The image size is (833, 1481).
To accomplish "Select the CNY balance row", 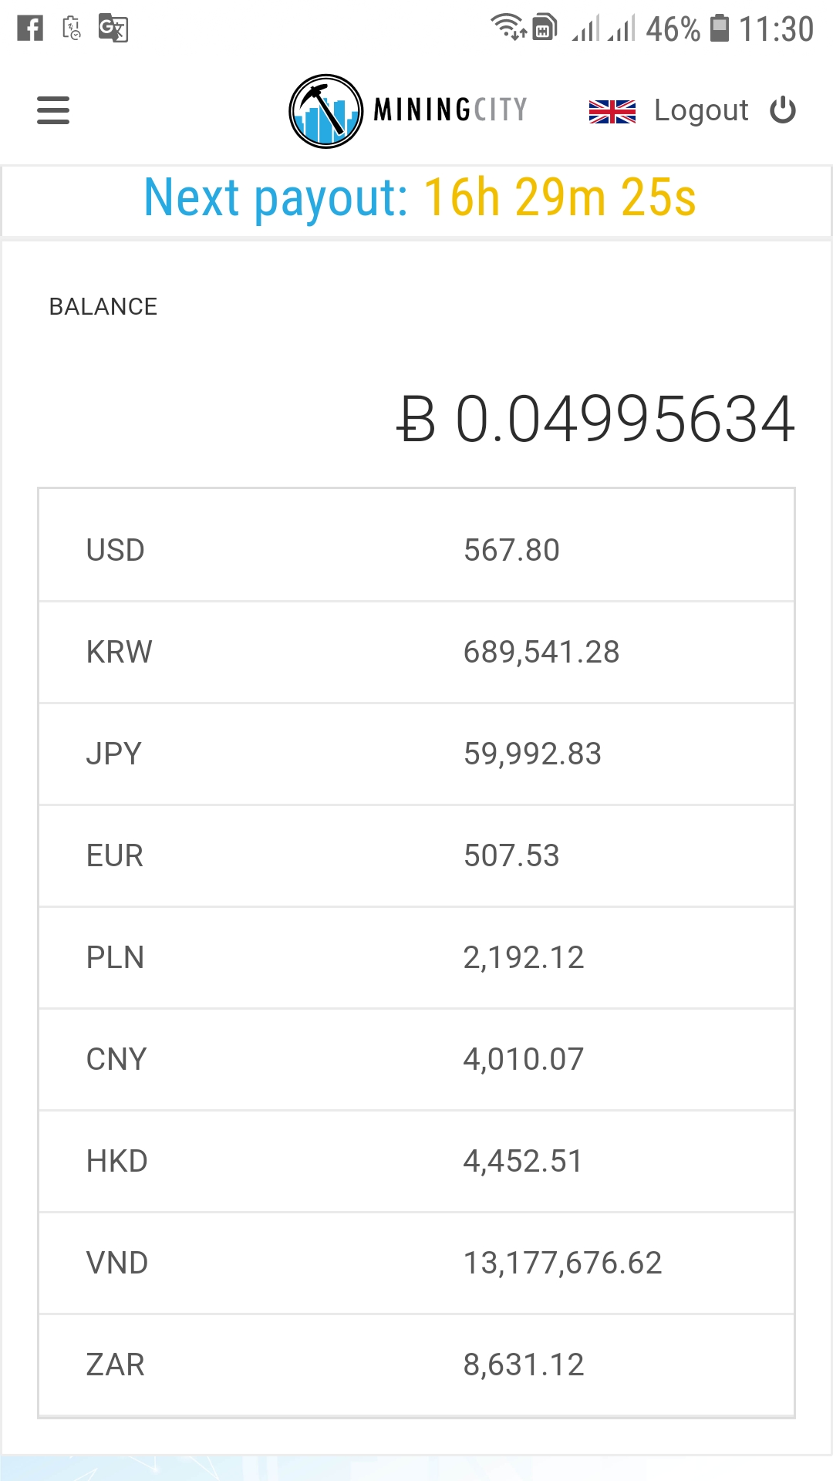I will (416, 1059).
